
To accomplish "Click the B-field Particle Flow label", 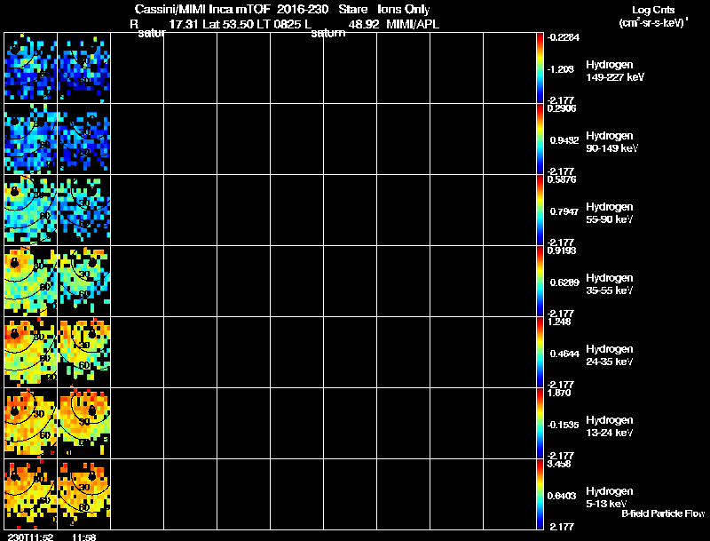I will [663, 513].
